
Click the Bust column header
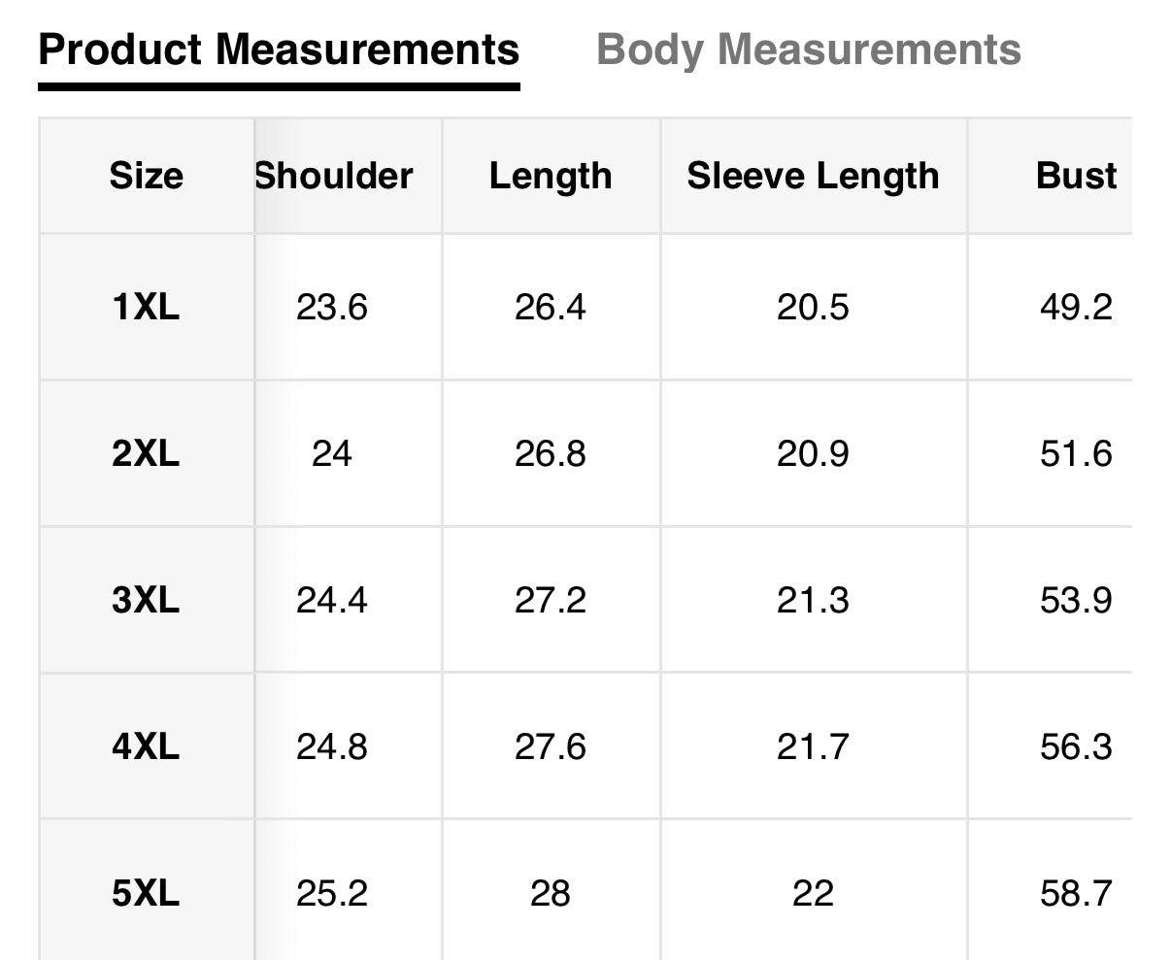[x=1076, y=176]
